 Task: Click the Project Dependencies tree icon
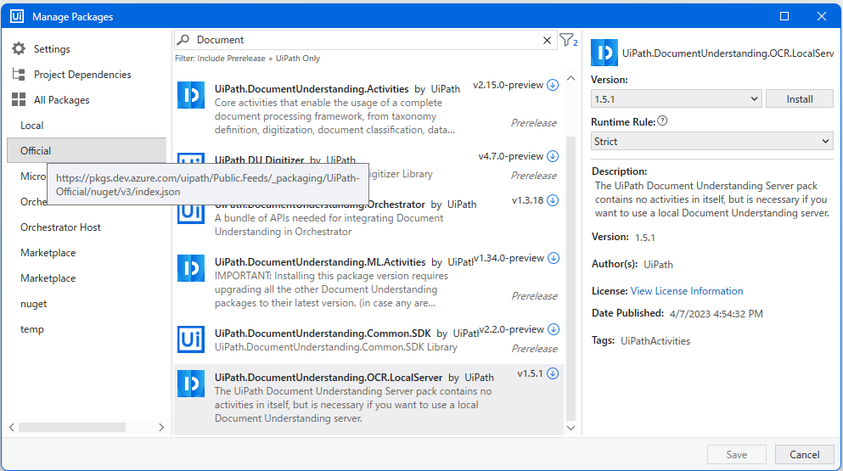click(x=19, y=74)
